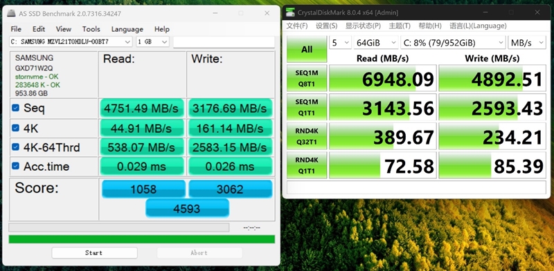The image size is (554, 271).
Task: Change the test count dropdown showing 5
Action: click(x=340, y=43)
